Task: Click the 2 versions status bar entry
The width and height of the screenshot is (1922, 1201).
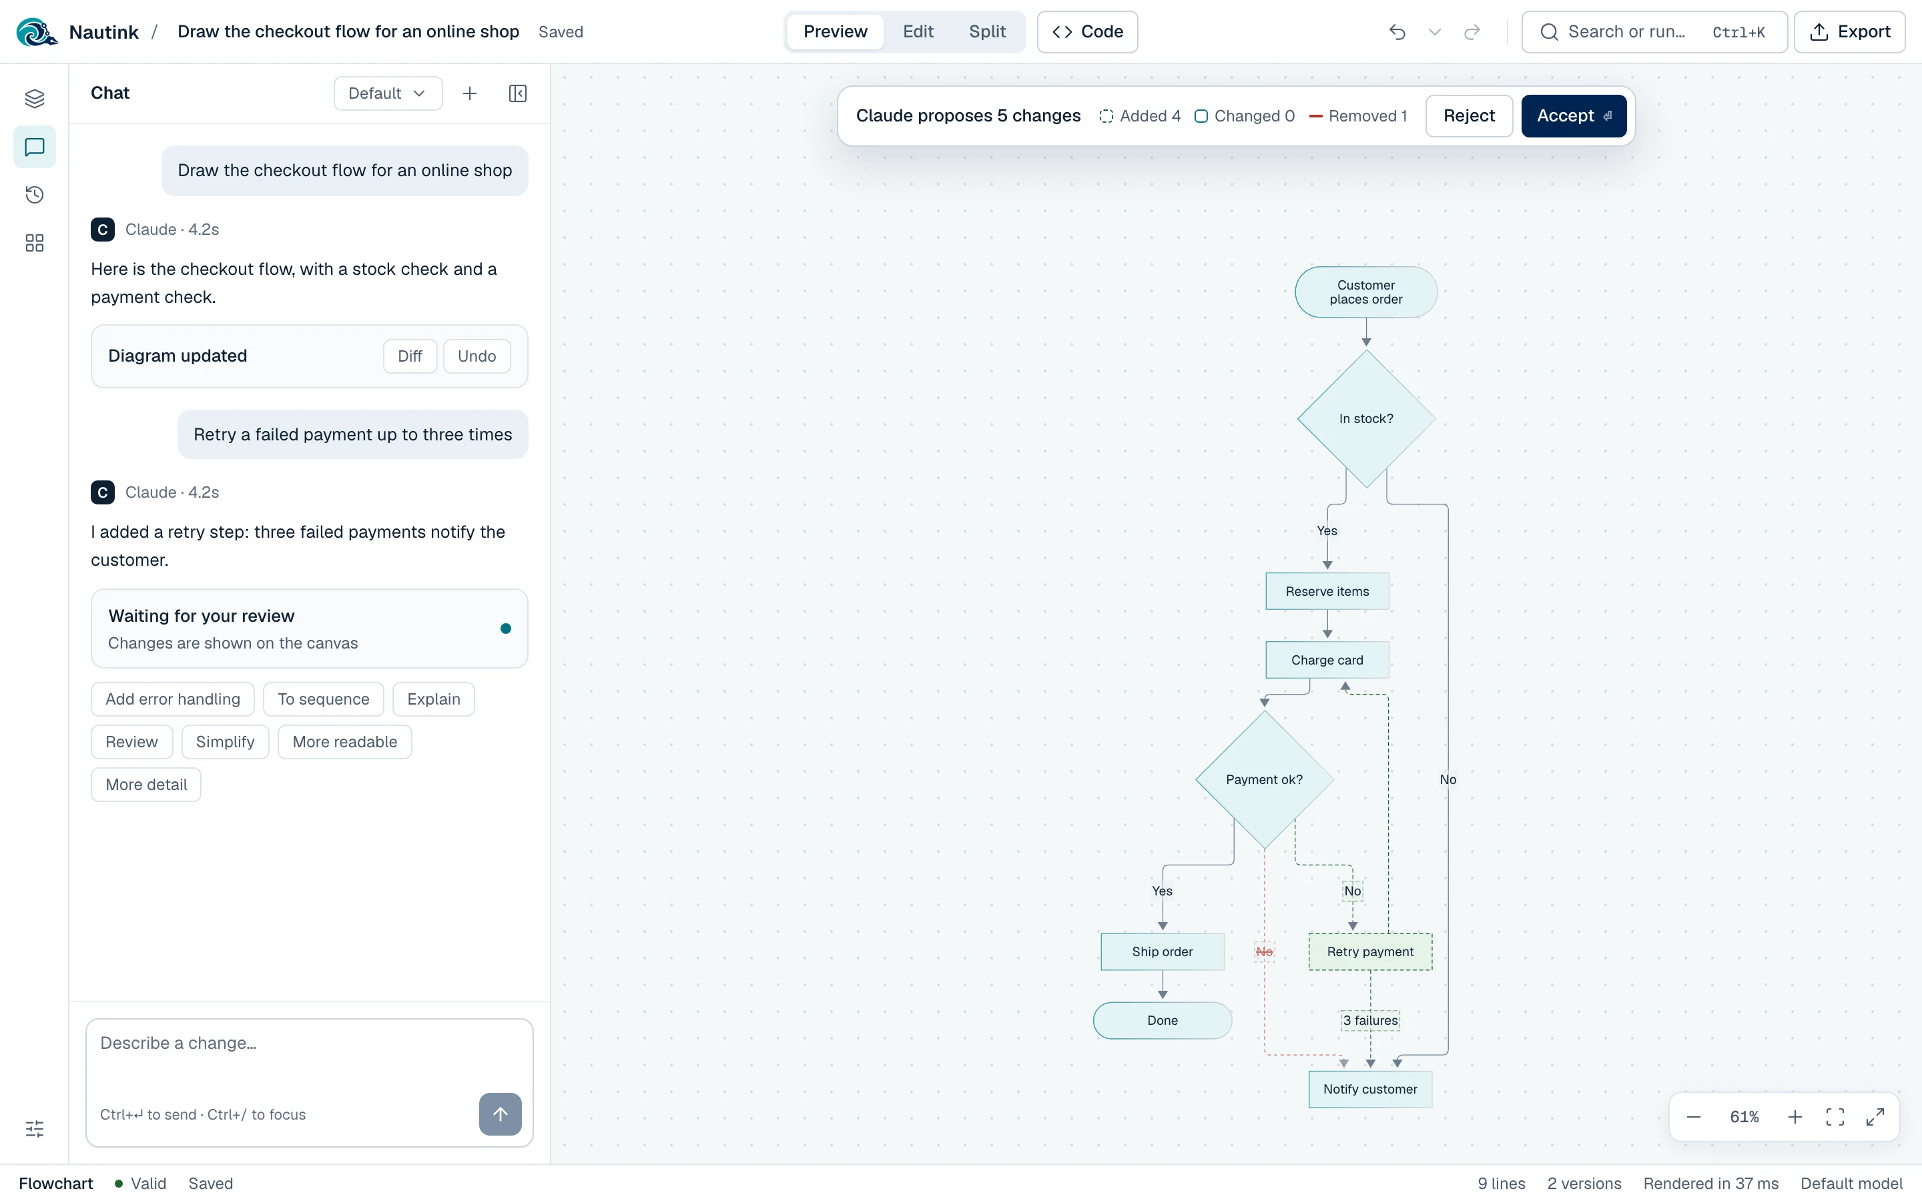Action: click(1584, 1183)
